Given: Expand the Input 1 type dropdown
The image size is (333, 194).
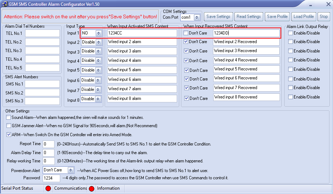Looking at the screenshot, I should pos(99,33).
